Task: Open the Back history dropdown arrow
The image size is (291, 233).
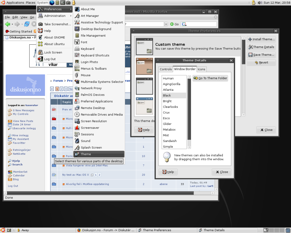Action: (x=12, y=24)
